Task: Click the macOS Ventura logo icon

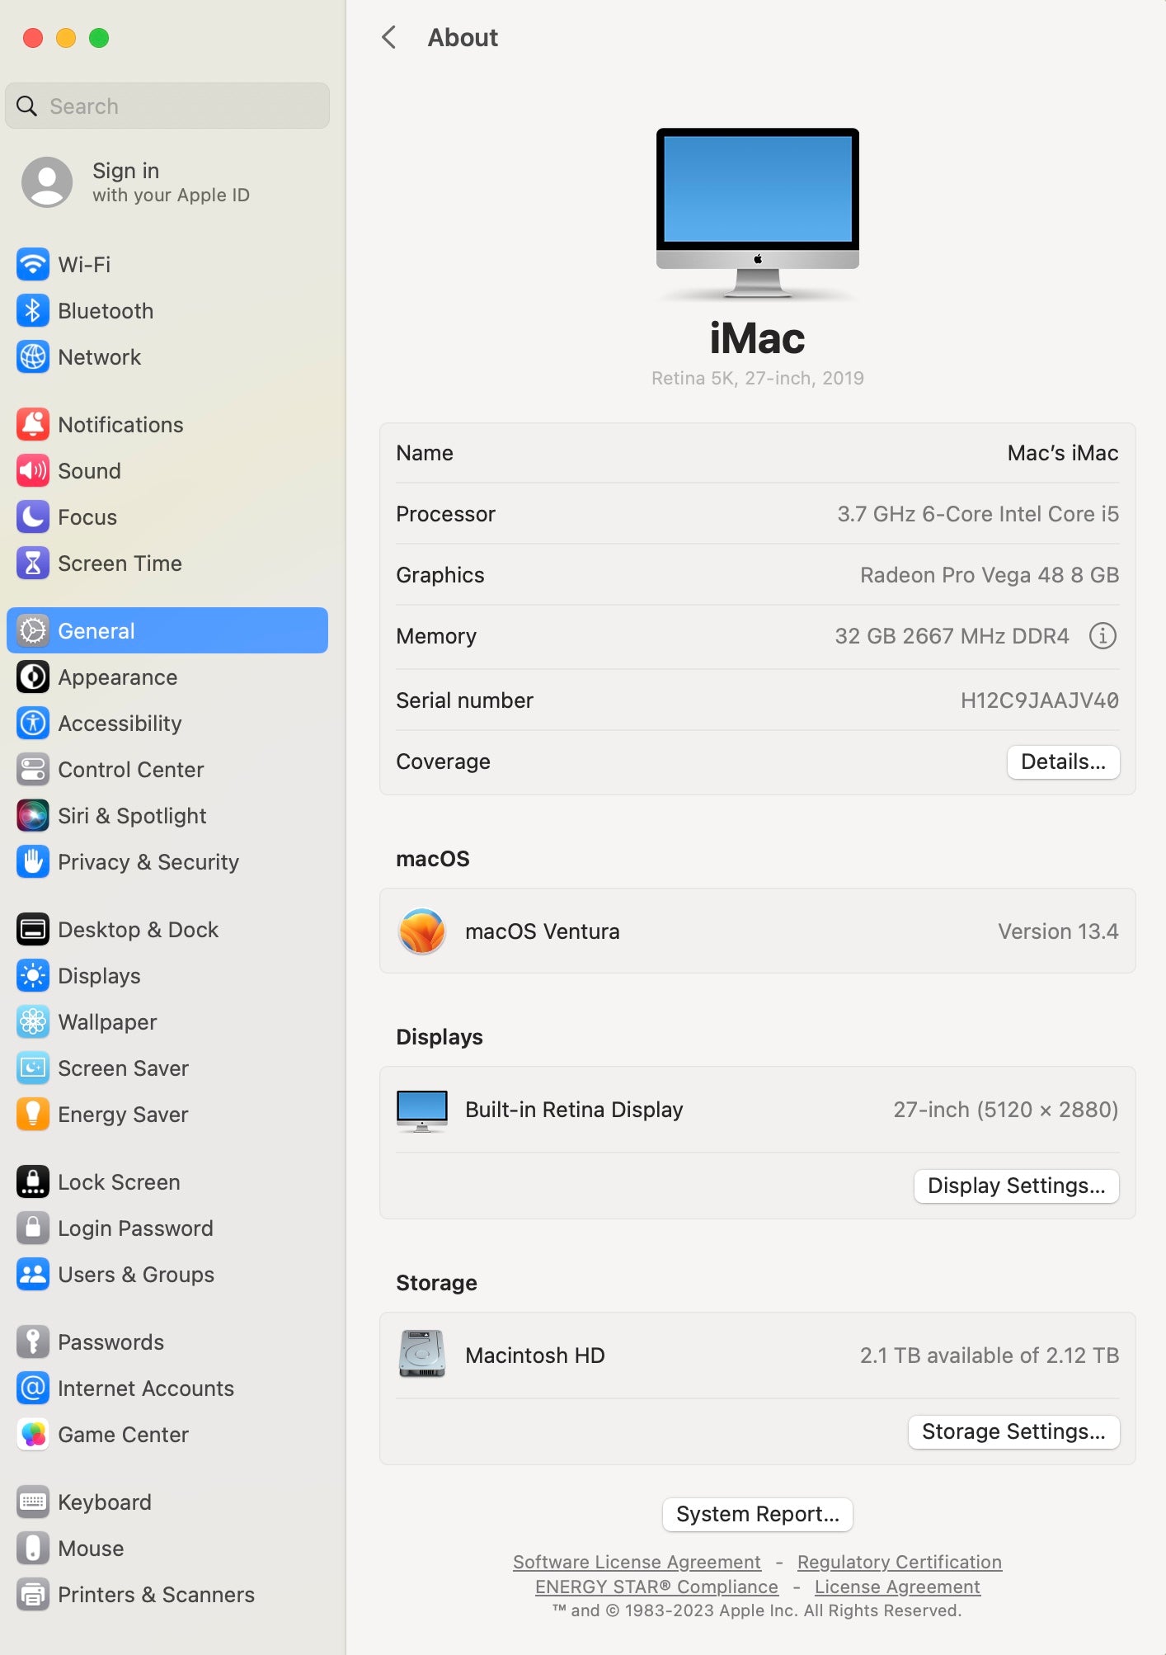Action: (422, 931)
